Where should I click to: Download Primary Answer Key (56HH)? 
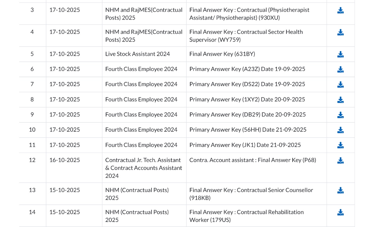[340, 130]
